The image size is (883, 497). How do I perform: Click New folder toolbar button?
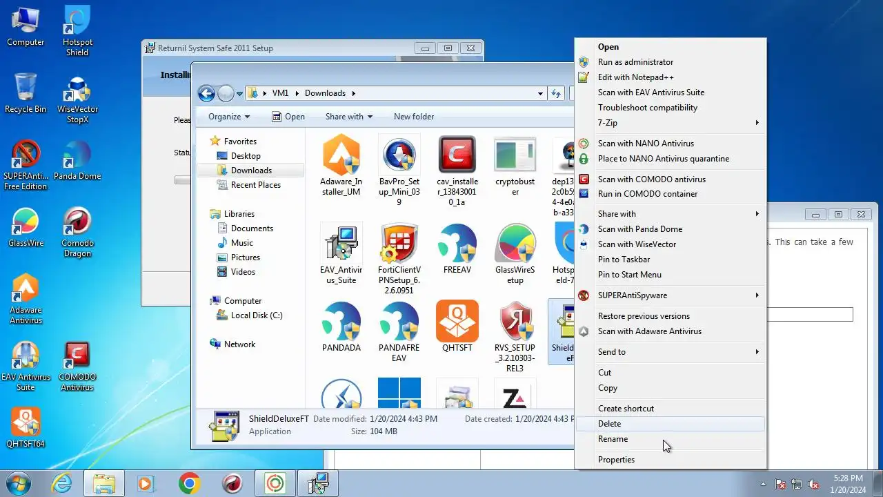pos(414,117)
